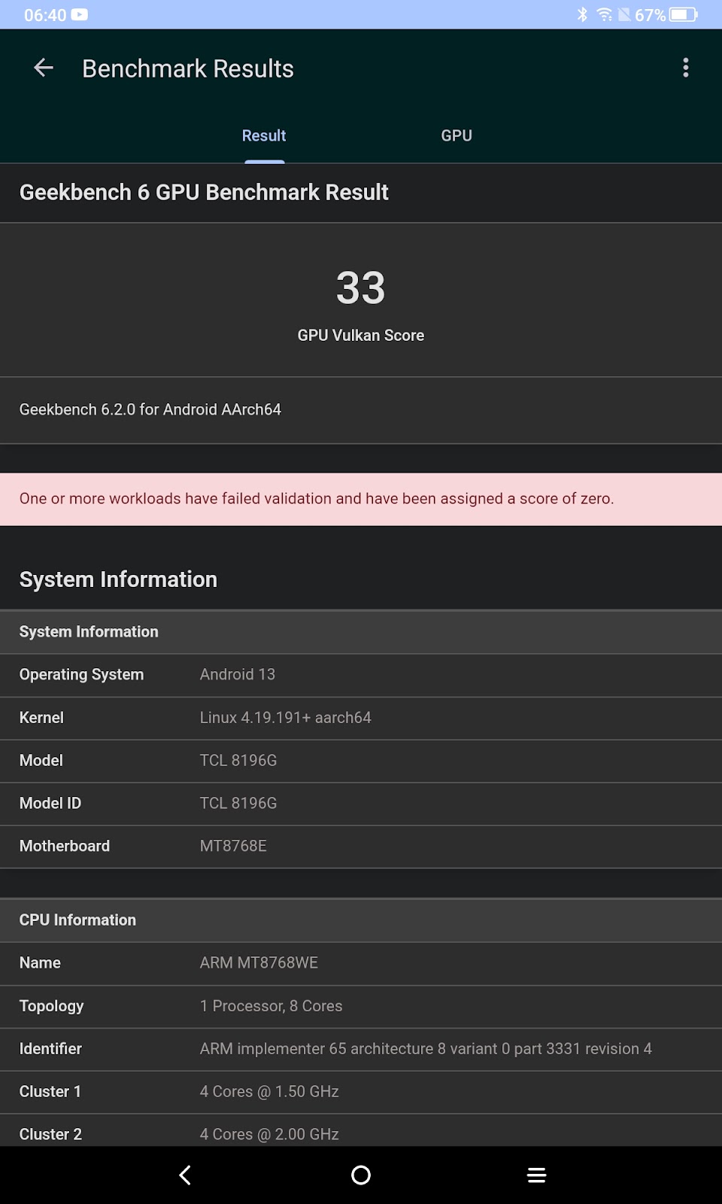Tap the Topology row label
The width and height of the screenshot is (722, 1204).
pos(51,1006)
